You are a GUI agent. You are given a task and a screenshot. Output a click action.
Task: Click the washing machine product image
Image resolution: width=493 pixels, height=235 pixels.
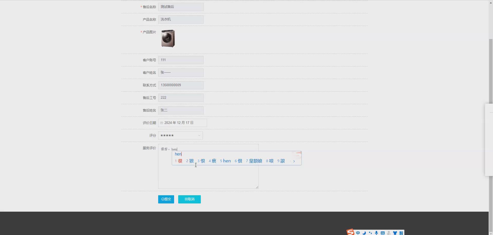[168, 38]
